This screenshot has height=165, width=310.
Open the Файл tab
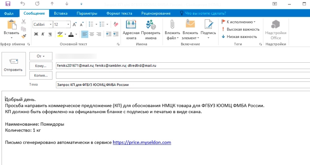coord(9,14)
